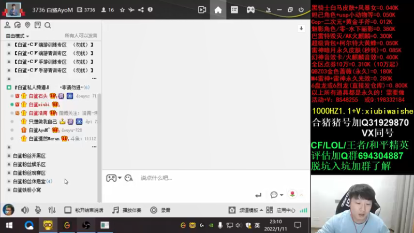Open the chat bubble options icon
This screenshot has height=233, width=414.
click(274, 195)
